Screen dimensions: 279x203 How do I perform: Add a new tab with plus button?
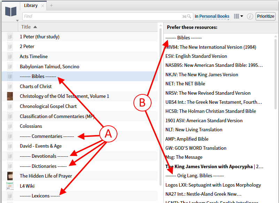click(x=51, y=6)
